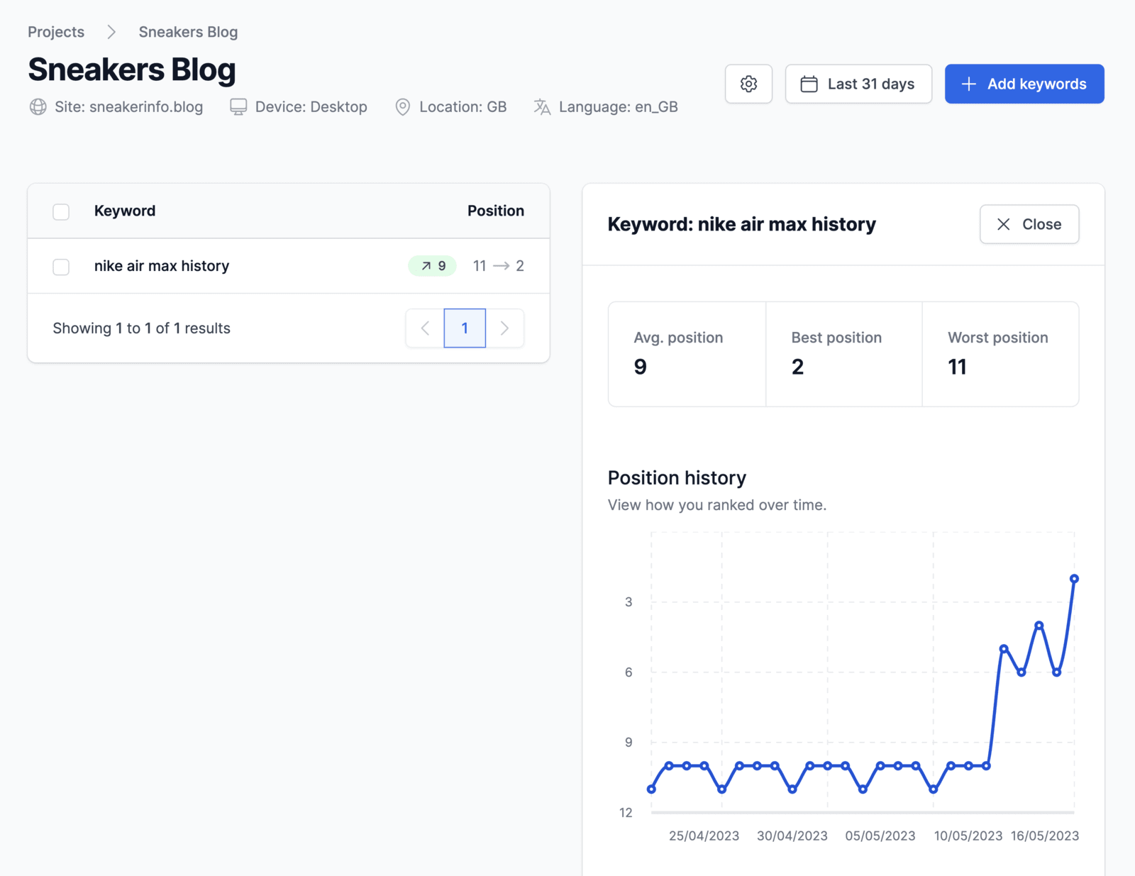The image size is (1135, 876).
Task: Click the first data point on position chart
Action: tap(651, 789)
